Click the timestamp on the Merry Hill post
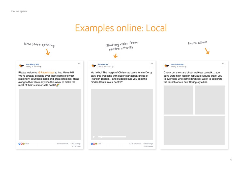 coord(32,67)
